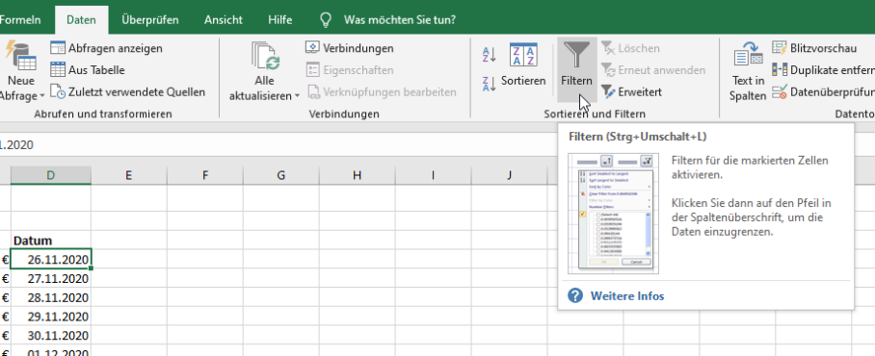
Task: Click Abfragen anzeigen
Action: click(107, 48)
